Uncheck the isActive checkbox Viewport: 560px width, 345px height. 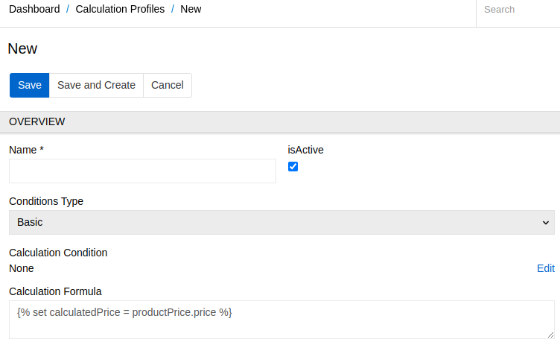coord(293,166)
